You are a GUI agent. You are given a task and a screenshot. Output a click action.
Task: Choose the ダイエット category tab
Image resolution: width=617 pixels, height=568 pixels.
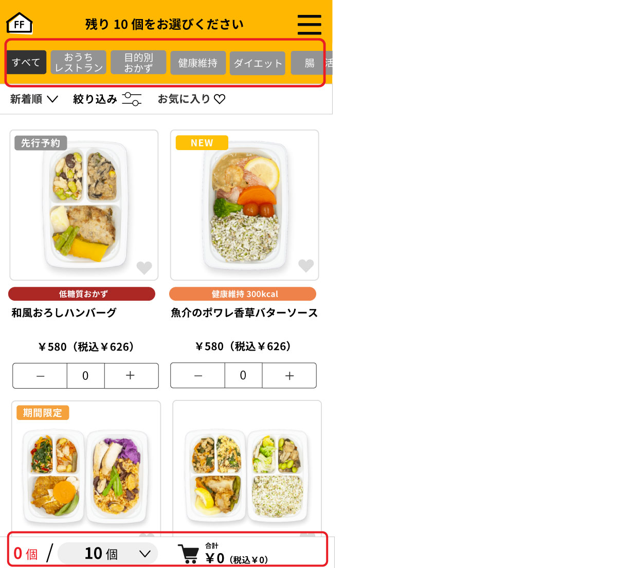coord(258,63)
